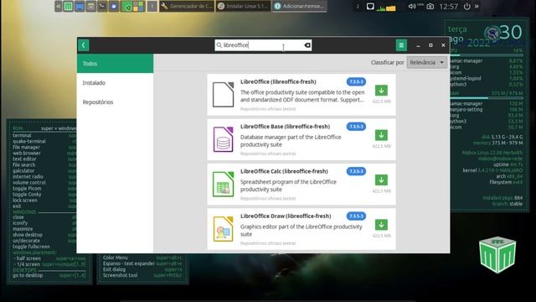This screenshot has height=302, width=536.
Task: Open the file manager icon in top panel
Action: coord(91,6)
